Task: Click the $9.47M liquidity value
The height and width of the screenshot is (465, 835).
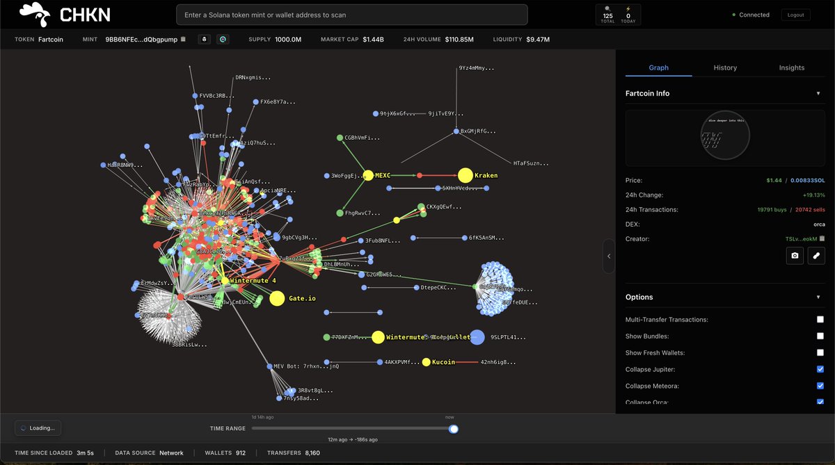Action: click(538, 40)
